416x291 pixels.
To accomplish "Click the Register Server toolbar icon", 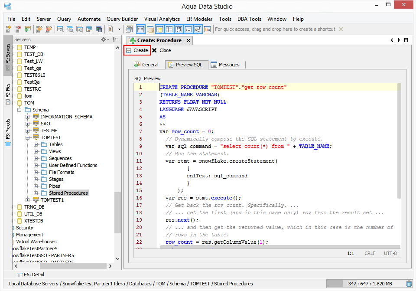I will pyautogui.click(x=8, y=29).
